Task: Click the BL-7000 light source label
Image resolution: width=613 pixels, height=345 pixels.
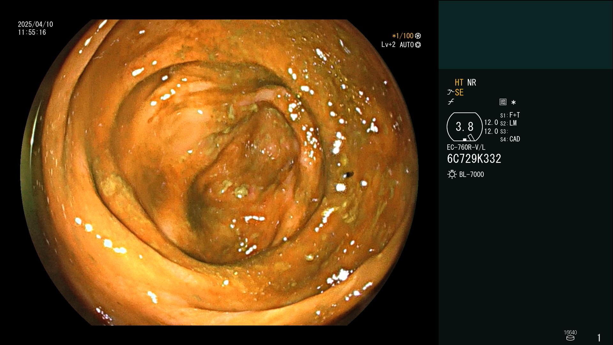Action: click(472, 174)
